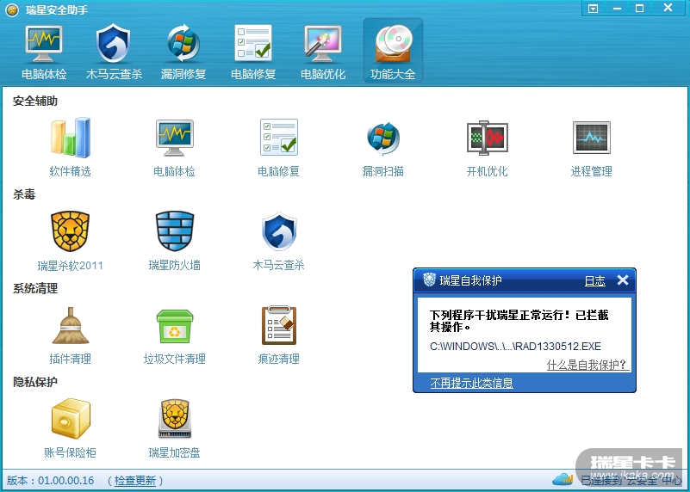This screenshot has height=492, width=690.
Task: Click the shield icon in popup title
Action: pos(429,280)
